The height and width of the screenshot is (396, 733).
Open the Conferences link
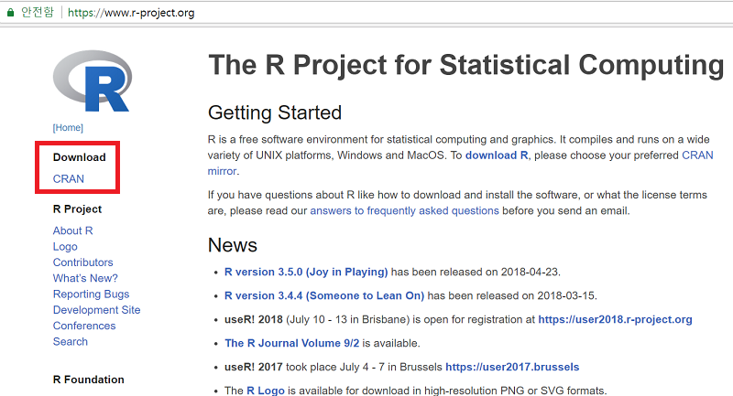[84, 326]
